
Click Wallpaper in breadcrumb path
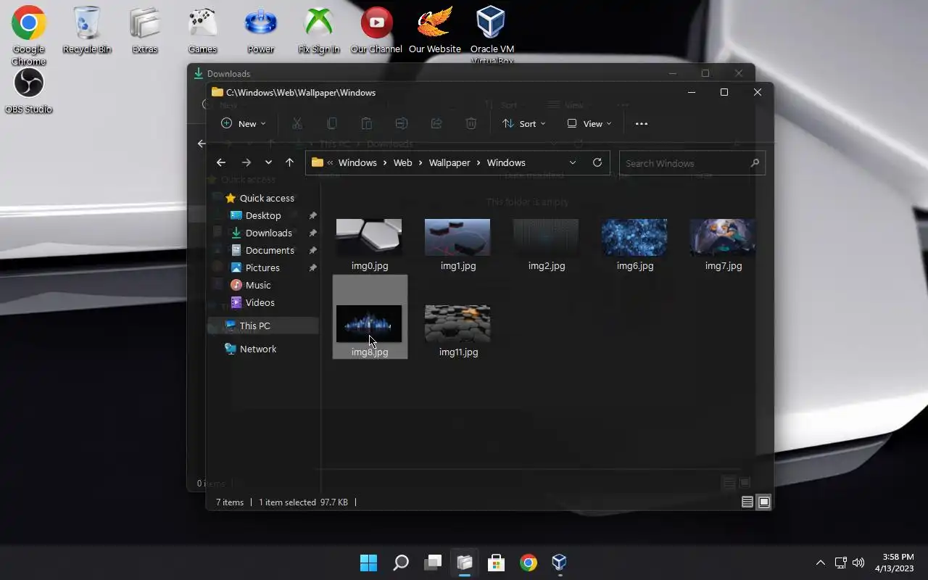point(449,163)
